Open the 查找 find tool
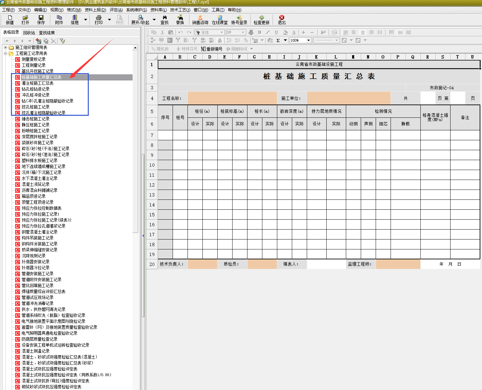The height and width of the screenshot is (390, 482). pos(165,20)
